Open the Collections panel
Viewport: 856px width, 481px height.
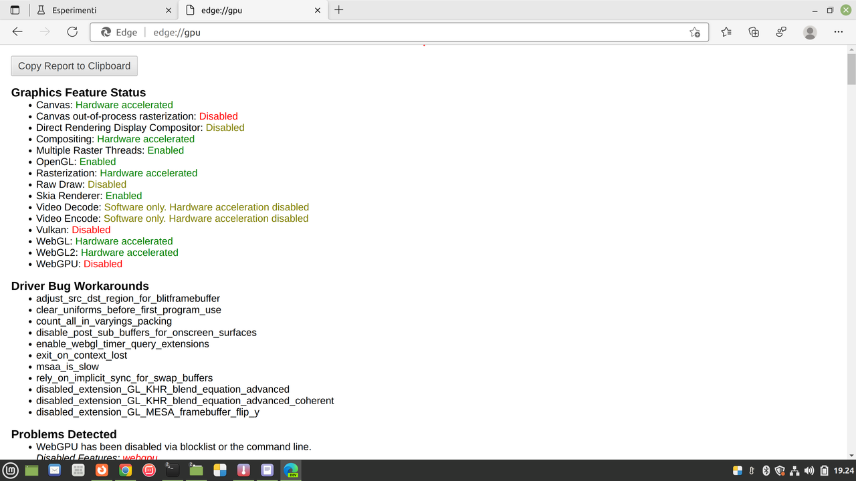click(x=754, y=32)
